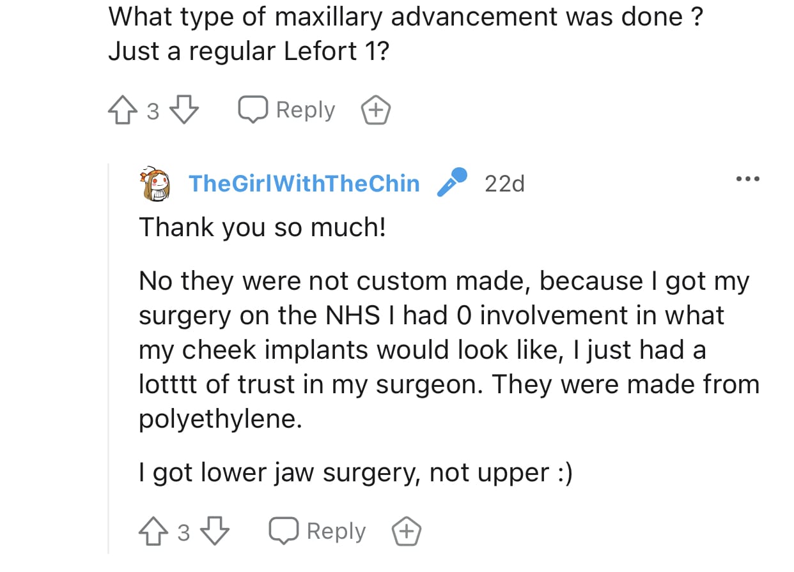This screenshot has width=794, height=572.
Task: Open the TheGirlWithTheChin username profile link
Action: point(304,184)
